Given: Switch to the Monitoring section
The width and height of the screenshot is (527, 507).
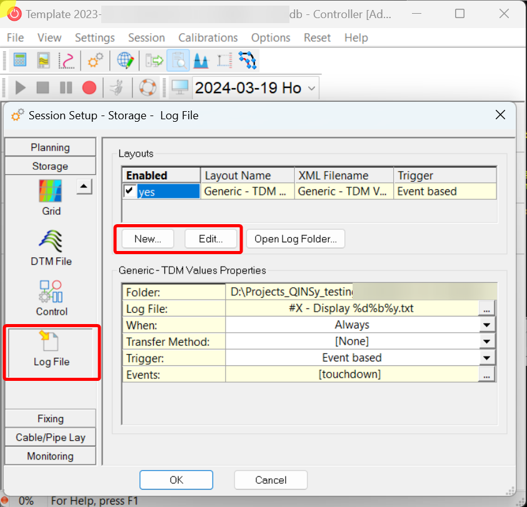Looking at the screenshot, I should pyautogui.click(x=51, y=456).
